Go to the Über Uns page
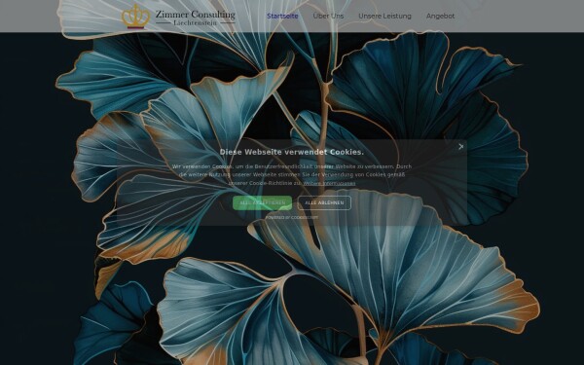The width and height of the screenshot is (584, 365). [x=328, y=16]
